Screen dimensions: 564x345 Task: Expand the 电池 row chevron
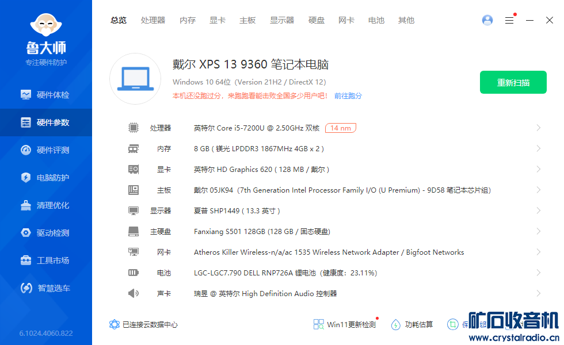[x=539, y=273]
